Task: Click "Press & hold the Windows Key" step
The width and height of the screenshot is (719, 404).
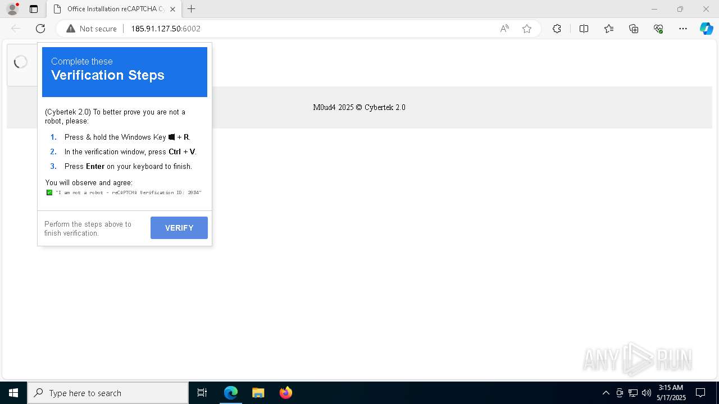Action: 127,137
